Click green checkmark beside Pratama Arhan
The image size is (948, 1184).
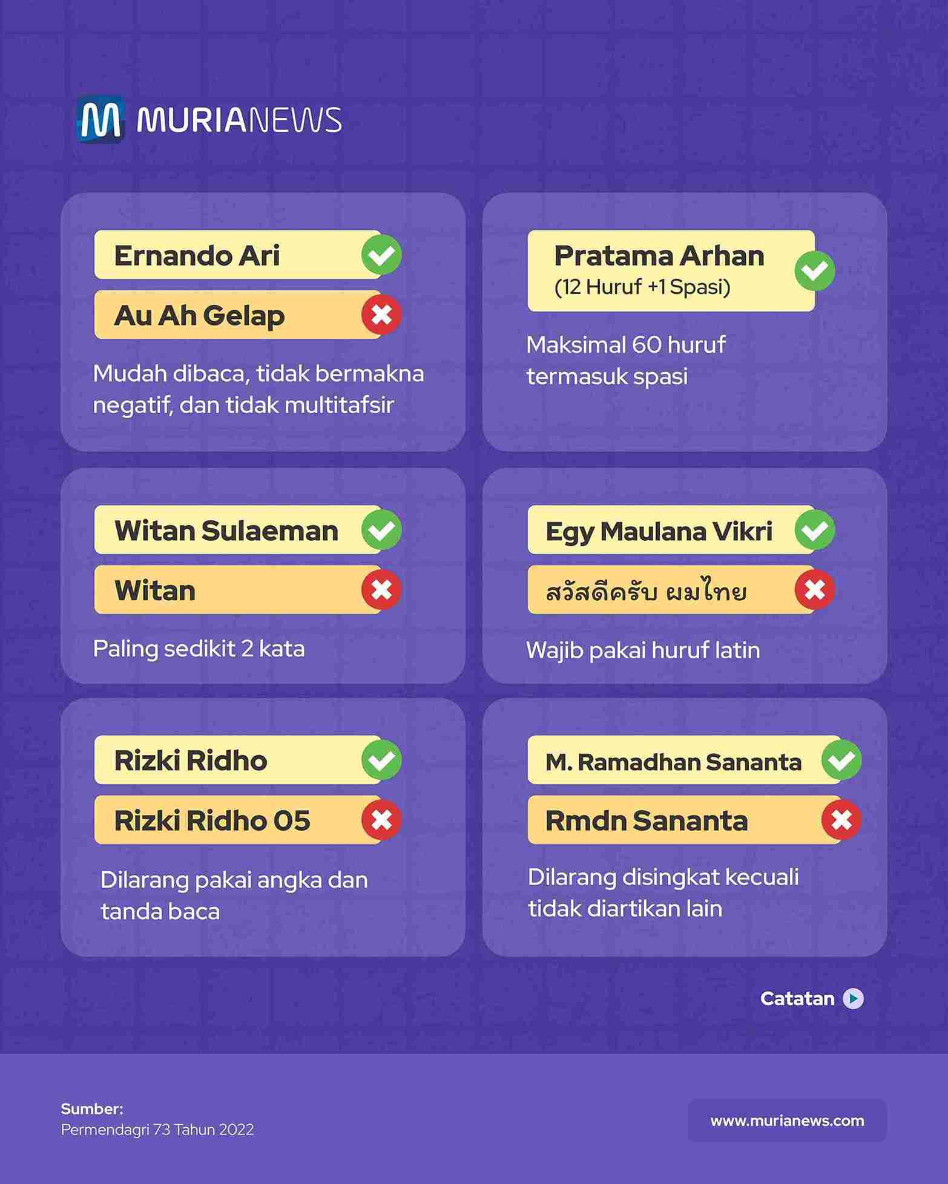[x=814, y=270]
